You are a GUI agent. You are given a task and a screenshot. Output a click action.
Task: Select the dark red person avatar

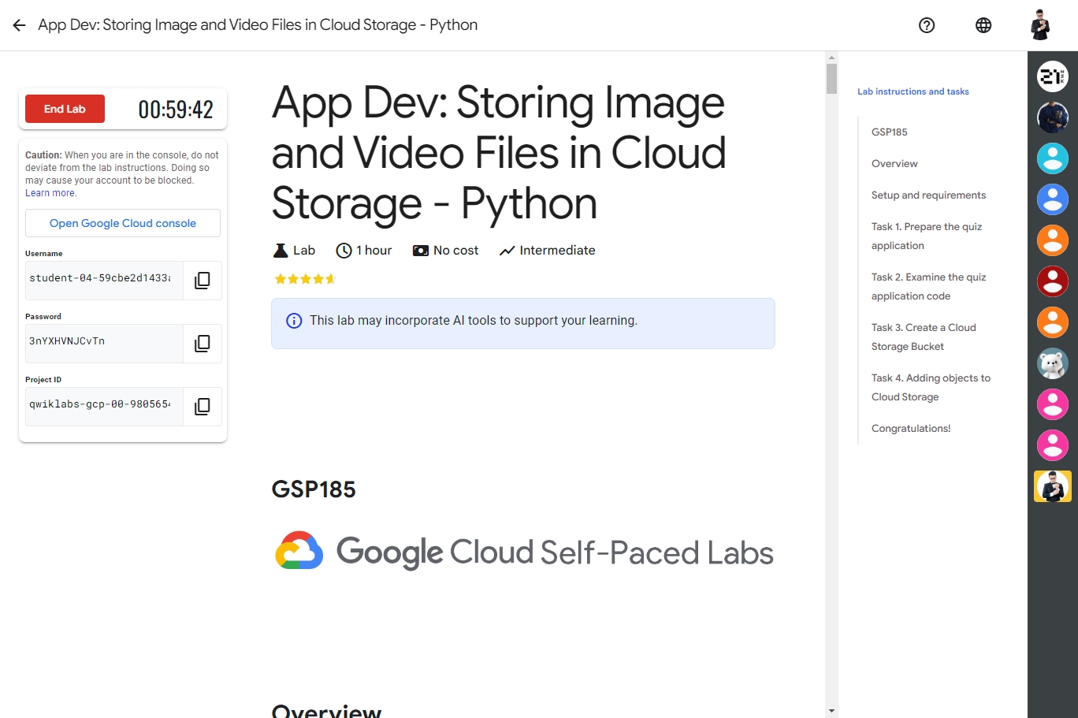pos(1053,281)
